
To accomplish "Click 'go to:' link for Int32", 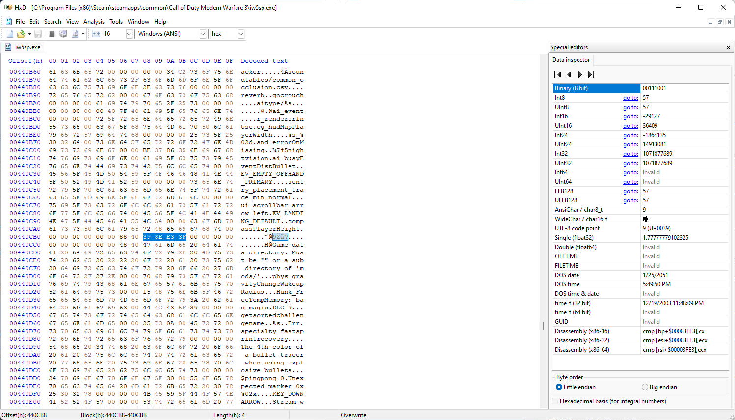I will point(630,154).
